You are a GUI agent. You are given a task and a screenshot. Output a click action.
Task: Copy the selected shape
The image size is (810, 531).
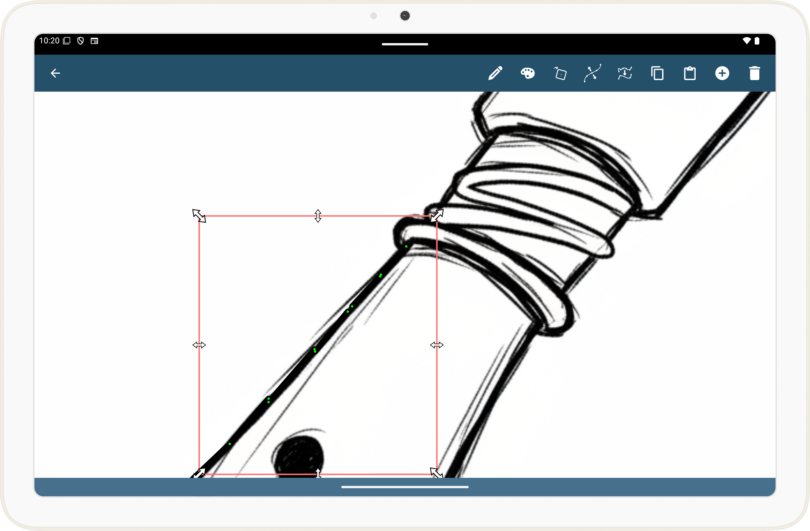657,73
